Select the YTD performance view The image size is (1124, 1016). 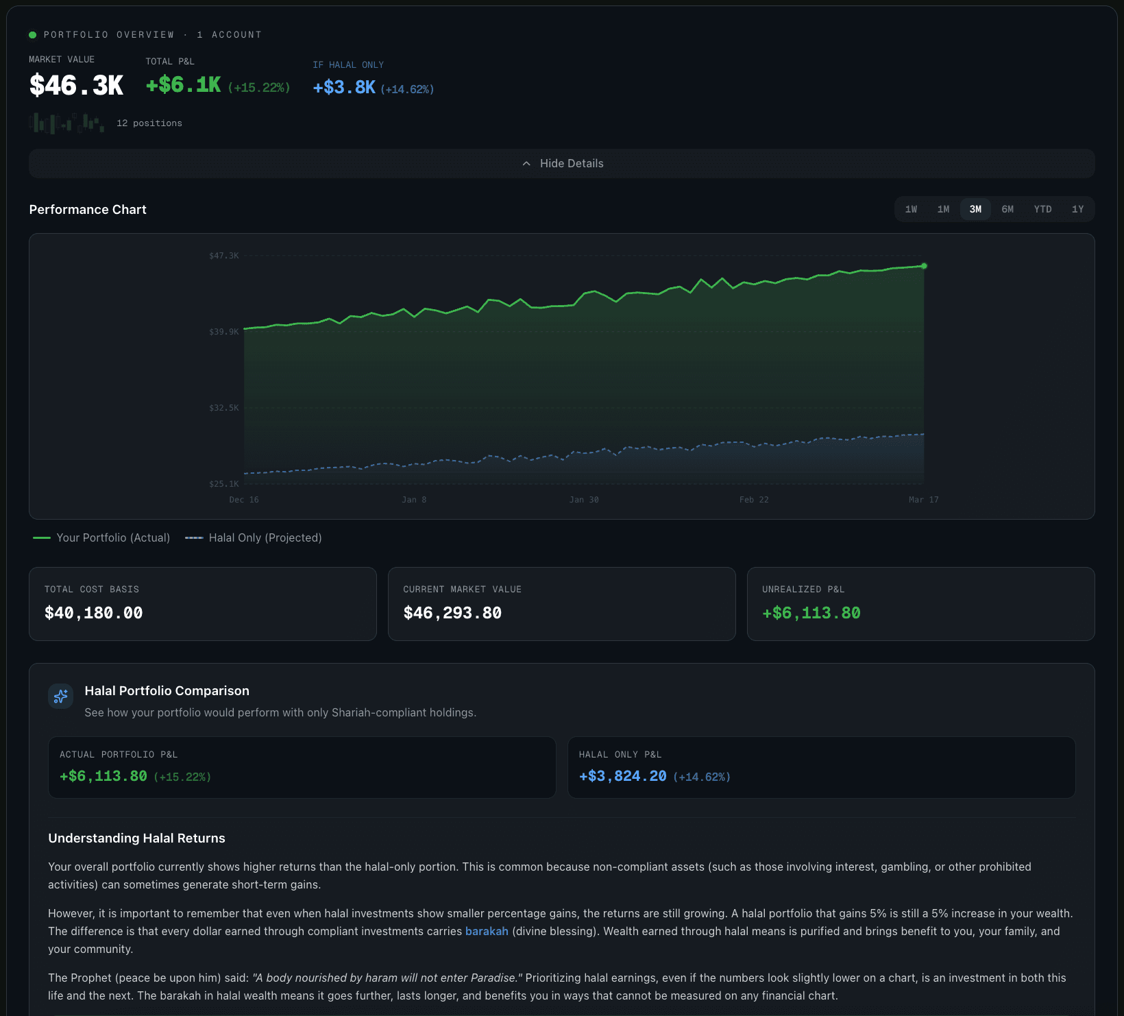[1042, 209]
